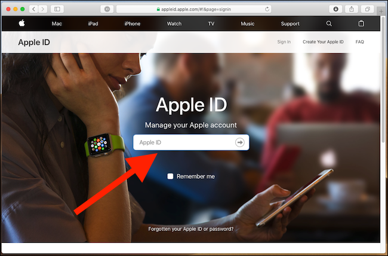The image size is (388, 256).
Task: Open the TV menu item
Action: [x=211, y=23]
